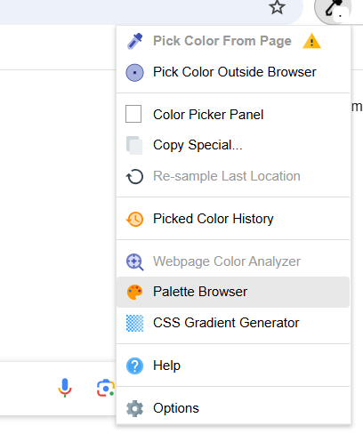Select Pick Color Outside Browser menu entry
The image size is (363, 434).
pyautogui.click(x=233, y=72)
